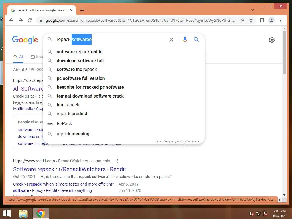Choose 'tempat download software crack' suggestion
Screen dimensions: 292x219
click(x=124, y=96)
